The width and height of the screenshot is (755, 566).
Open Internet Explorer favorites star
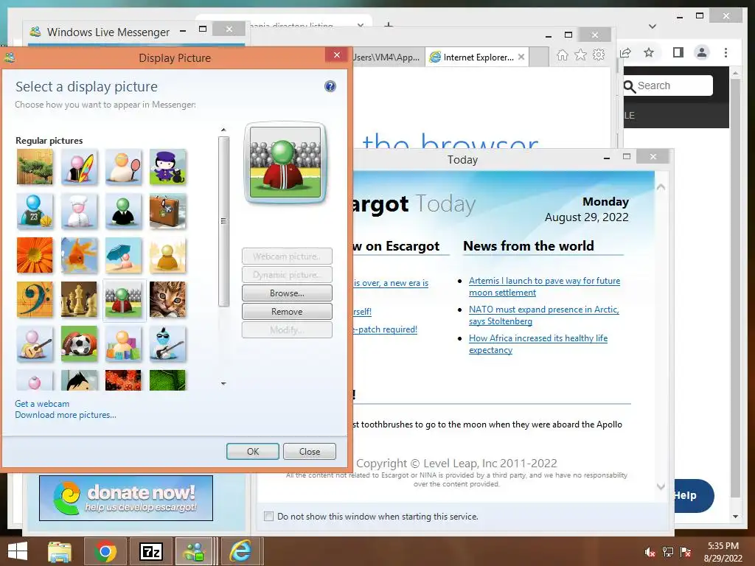pyautogui.click(x=581, y=55)
